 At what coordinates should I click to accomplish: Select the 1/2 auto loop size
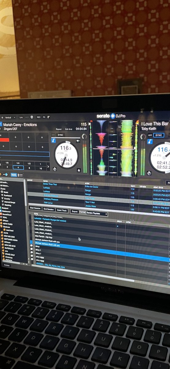[x=29, y=163]
